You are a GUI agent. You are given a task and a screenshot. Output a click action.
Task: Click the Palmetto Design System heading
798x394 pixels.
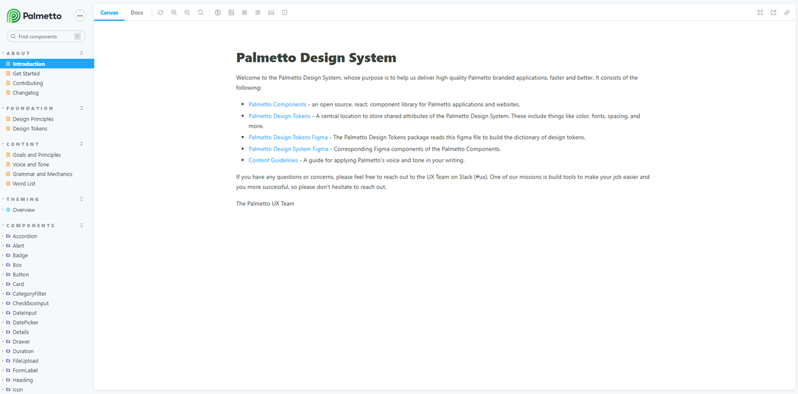point(316,57)
